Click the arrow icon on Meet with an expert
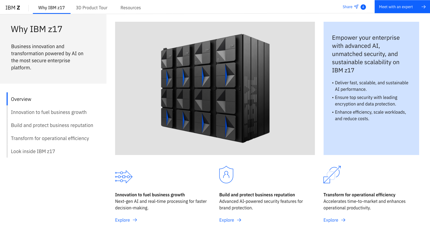Screen dimensions: 430x248 pyautogui.click(x=423, y=7)
